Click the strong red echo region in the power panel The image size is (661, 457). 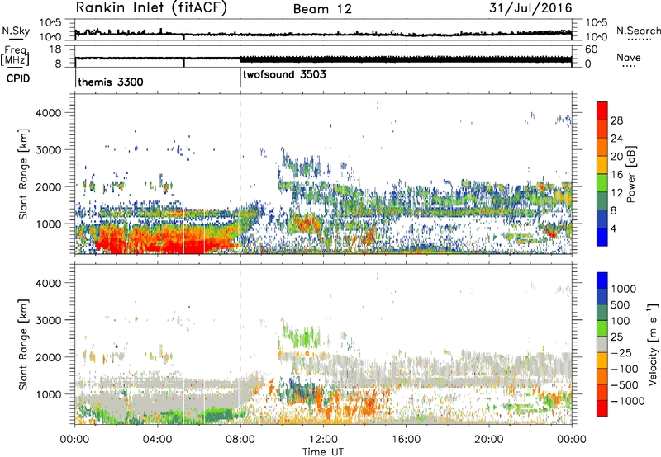tap(169, 242)
